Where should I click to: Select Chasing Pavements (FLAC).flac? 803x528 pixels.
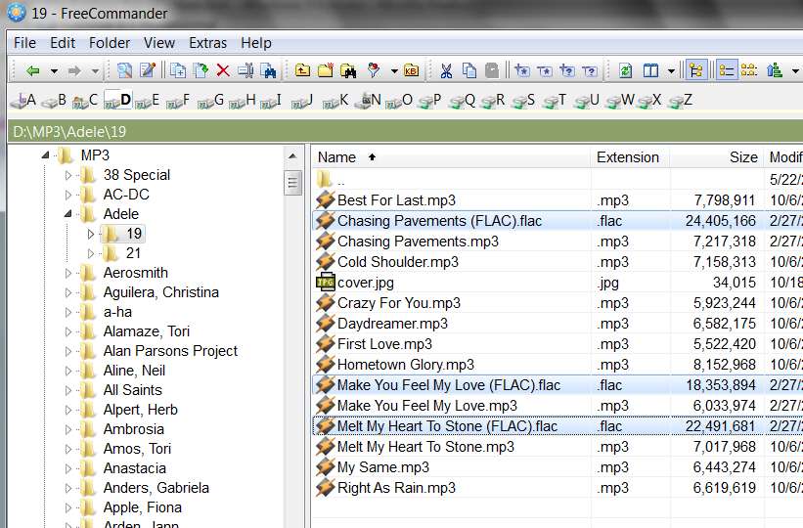click(439, 221)
